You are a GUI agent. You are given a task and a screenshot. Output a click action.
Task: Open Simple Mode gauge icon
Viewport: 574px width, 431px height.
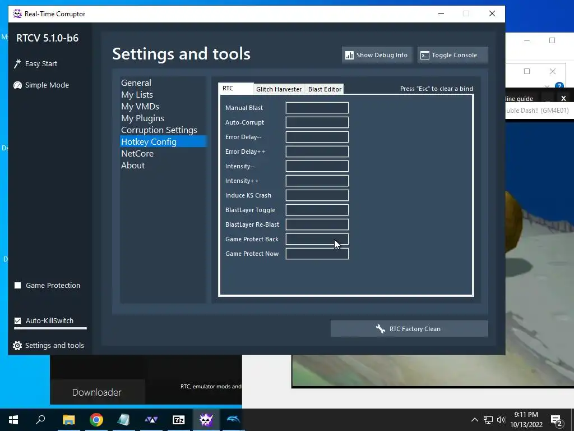point(17,85)
